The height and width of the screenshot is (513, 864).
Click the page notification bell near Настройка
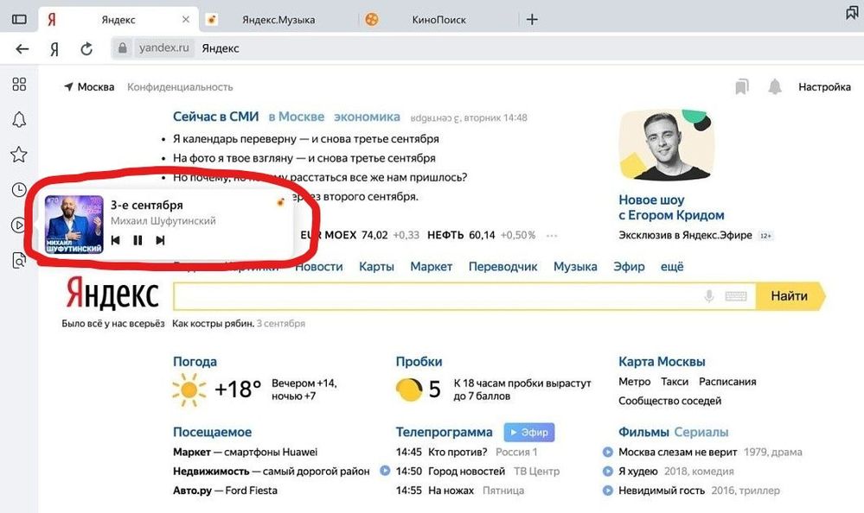(775, 86)
